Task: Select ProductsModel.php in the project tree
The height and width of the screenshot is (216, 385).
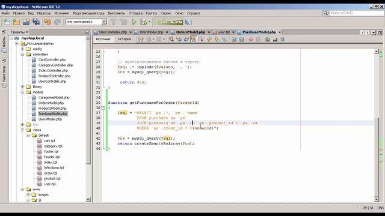Action: point(52,108)
